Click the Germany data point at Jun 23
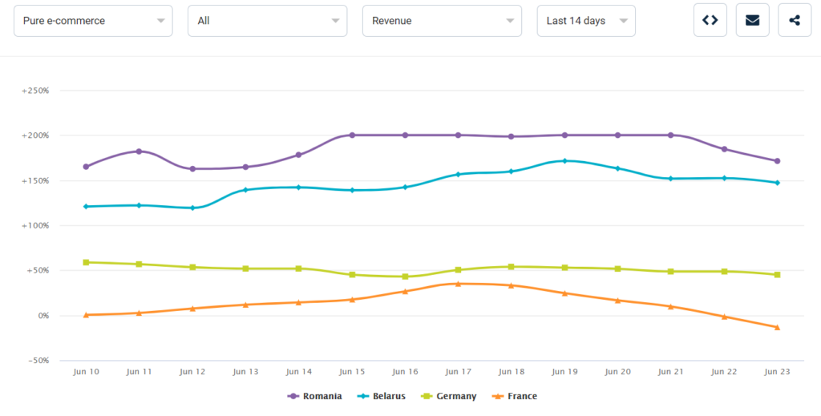821x416 pixels. click(x=777, y=275)
